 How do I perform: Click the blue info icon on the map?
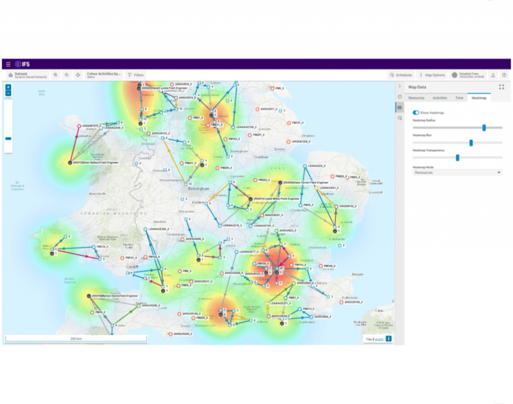pyautogui.click(x=388, y=339)
